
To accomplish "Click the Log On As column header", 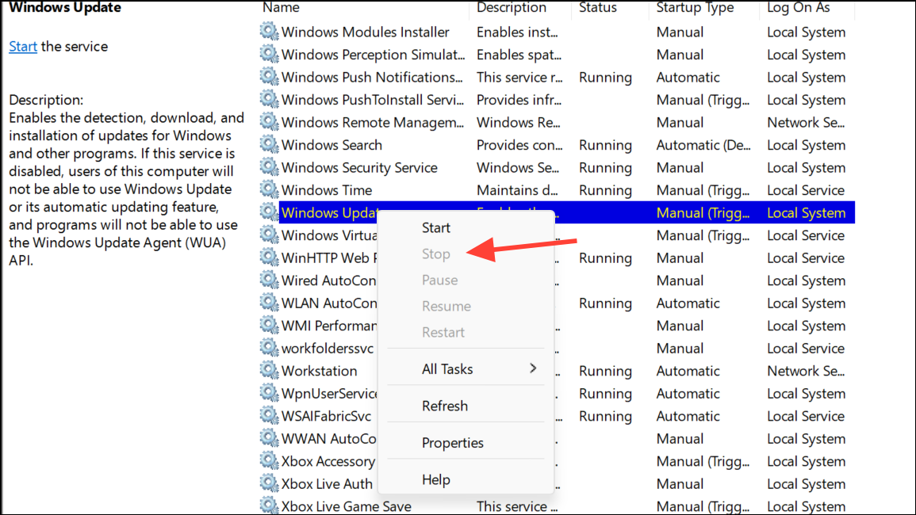I will coord(798,8).
